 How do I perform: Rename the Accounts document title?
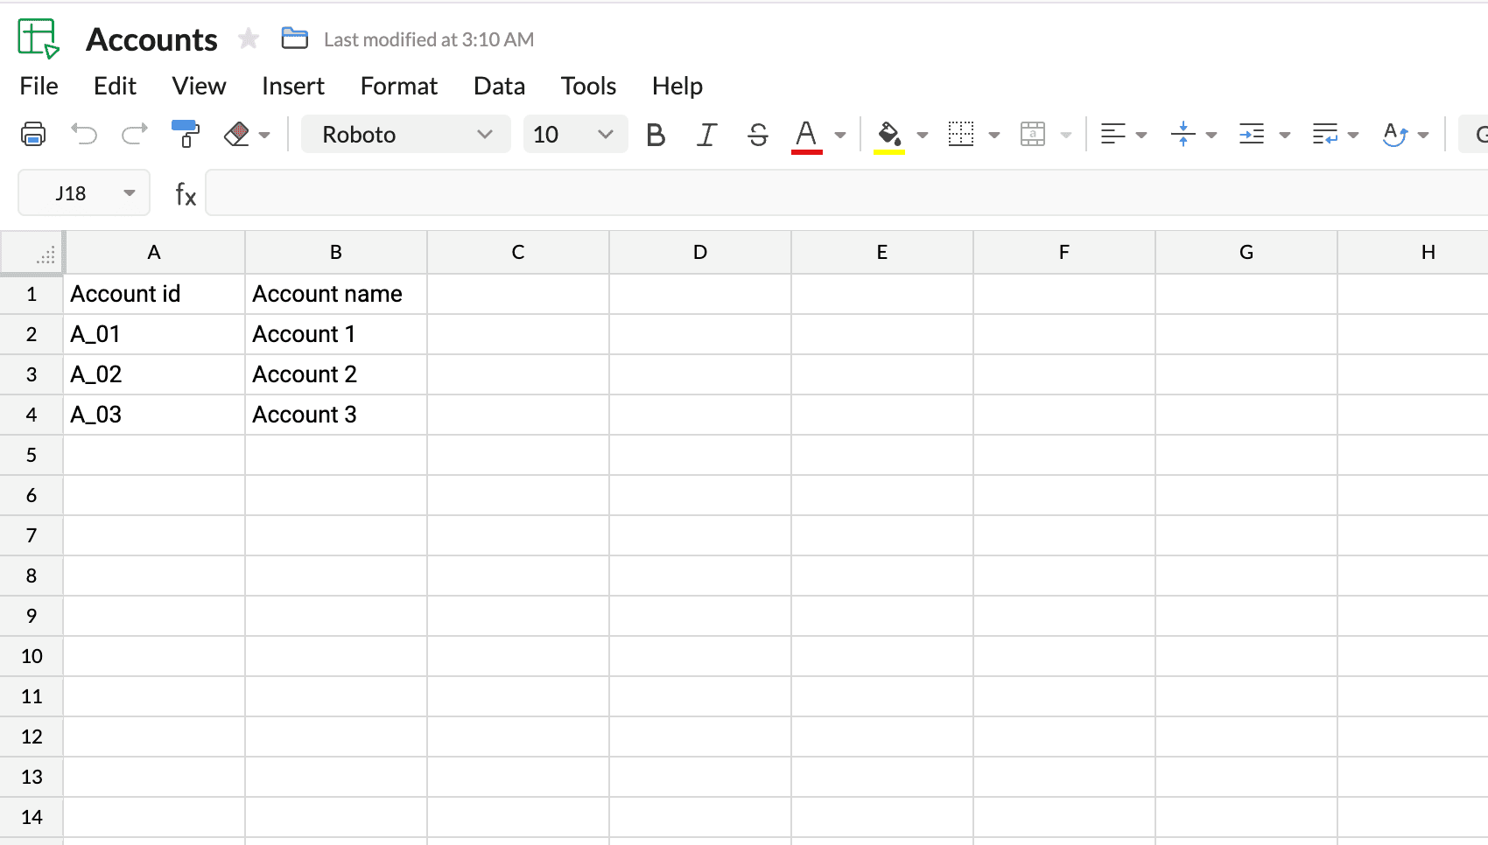(151, 39)
